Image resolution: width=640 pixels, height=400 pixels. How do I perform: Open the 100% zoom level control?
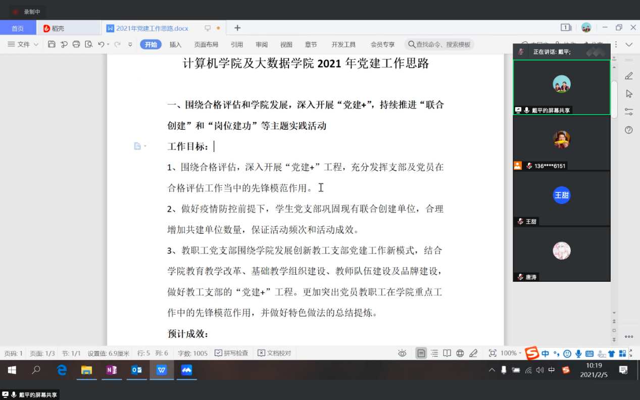tap(509, 353)
